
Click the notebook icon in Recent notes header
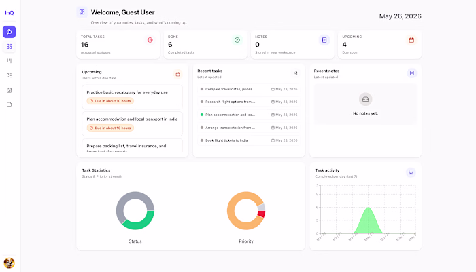point(412,73)
